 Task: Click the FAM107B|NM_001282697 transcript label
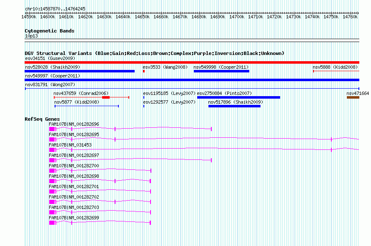coord(74,155)
